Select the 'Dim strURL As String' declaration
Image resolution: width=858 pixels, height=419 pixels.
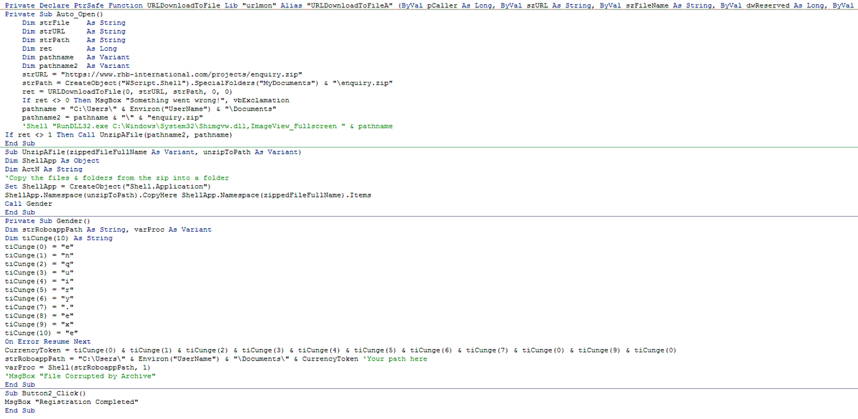point(74,31)
